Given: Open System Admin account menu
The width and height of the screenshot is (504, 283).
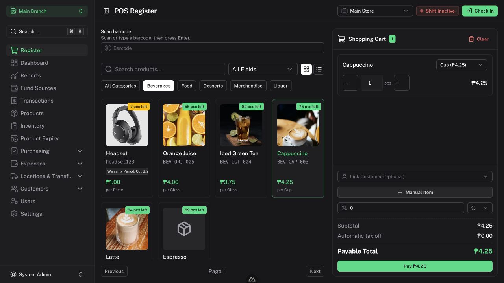Looking at the screenshot, I should click(47, 274).
